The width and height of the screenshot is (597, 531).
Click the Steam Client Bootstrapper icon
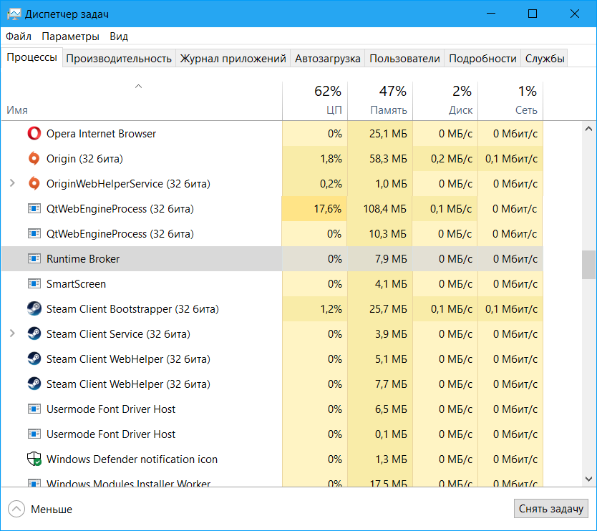point(34,308)
